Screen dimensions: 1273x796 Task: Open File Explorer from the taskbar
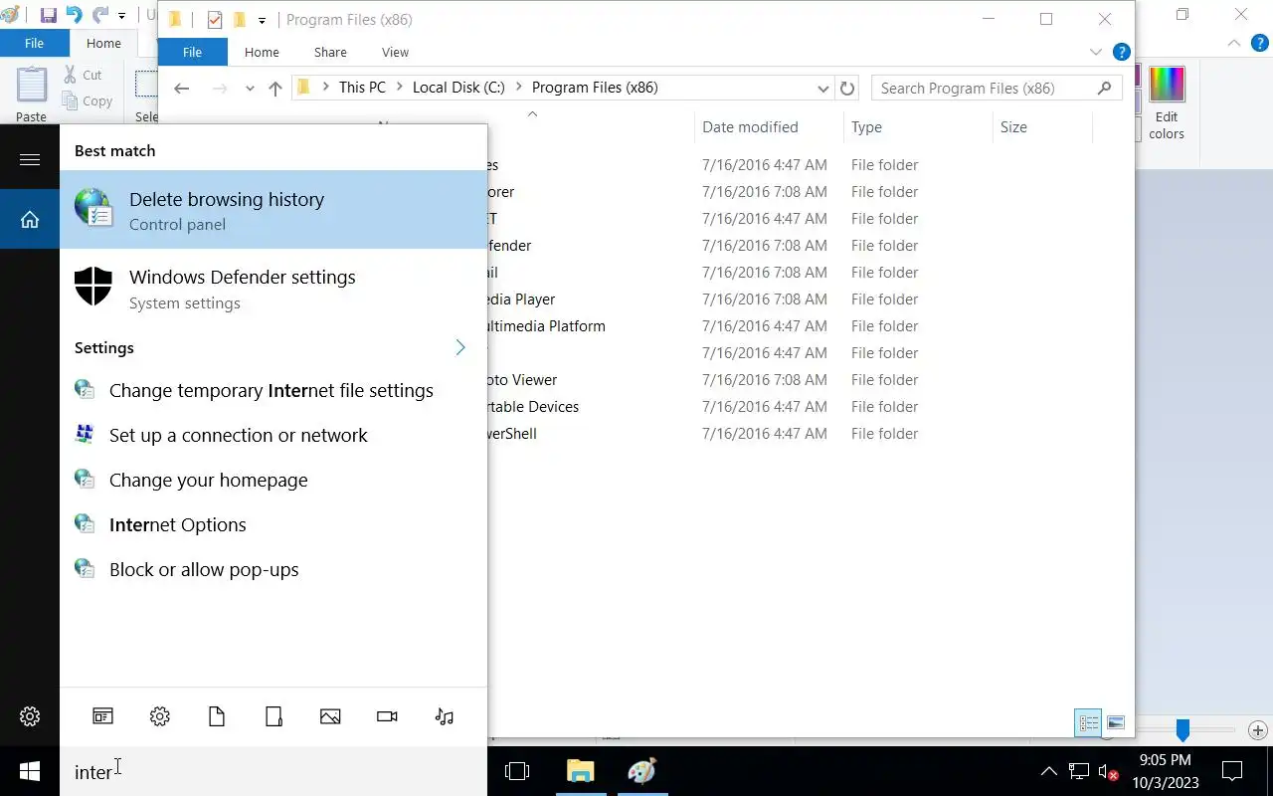click(x=580, y=771)
